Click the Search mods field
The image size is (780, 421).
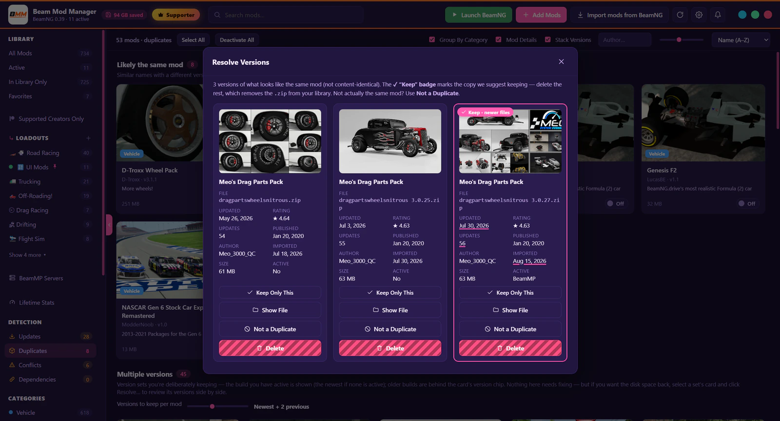286,15
